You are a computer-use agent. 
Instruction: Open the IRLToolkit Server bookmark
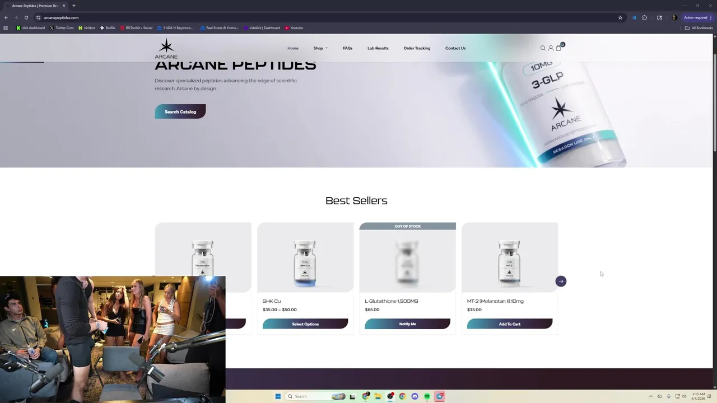coord(136,28)
